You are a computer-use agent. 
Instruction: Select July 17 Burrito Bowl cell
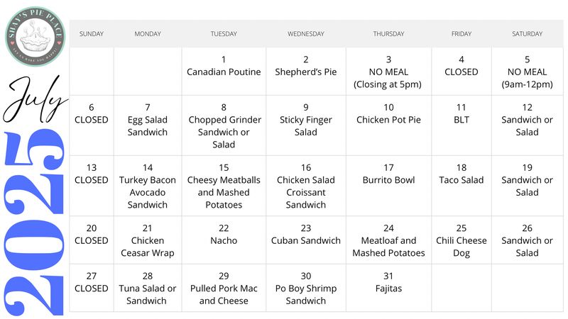click(x=388, y=186)
